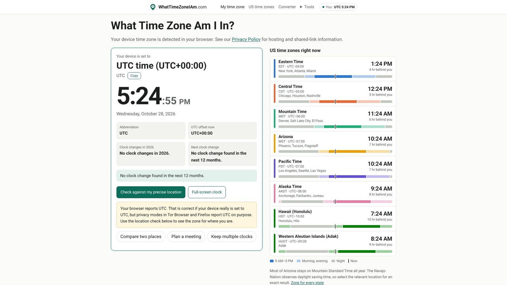The width and height of the screenshot is (507, 285).
Task: Click the date Wednesday, October 28, 2026
Action: click(x=146, y=114)
